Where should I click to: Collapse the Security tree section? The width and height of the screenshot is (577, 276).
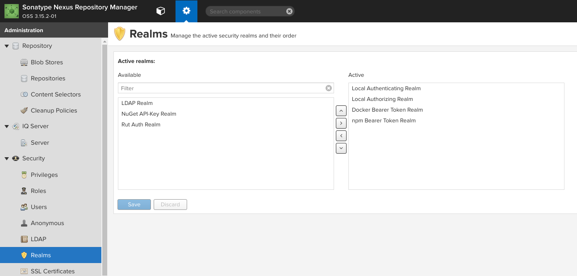(x=7, y=159)
